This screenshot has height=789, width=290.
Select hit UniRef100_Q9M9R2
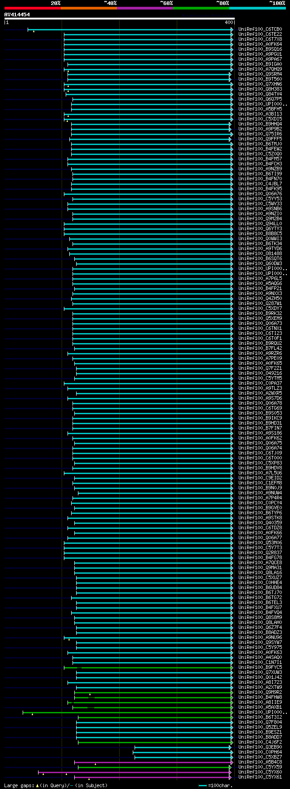pyautogui.click(x=260, y=692)
